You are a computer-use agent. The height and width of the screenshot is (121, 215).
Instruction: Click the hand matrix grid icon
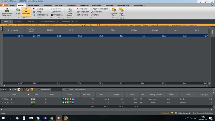[x=25, y=89]
